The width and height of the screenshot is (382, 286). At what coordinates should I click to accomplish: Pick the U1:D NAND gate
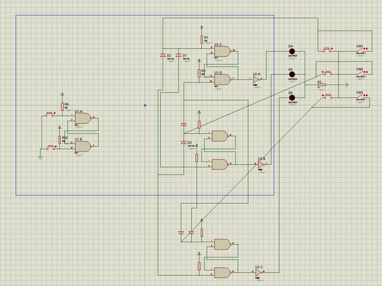coord(222,79)
